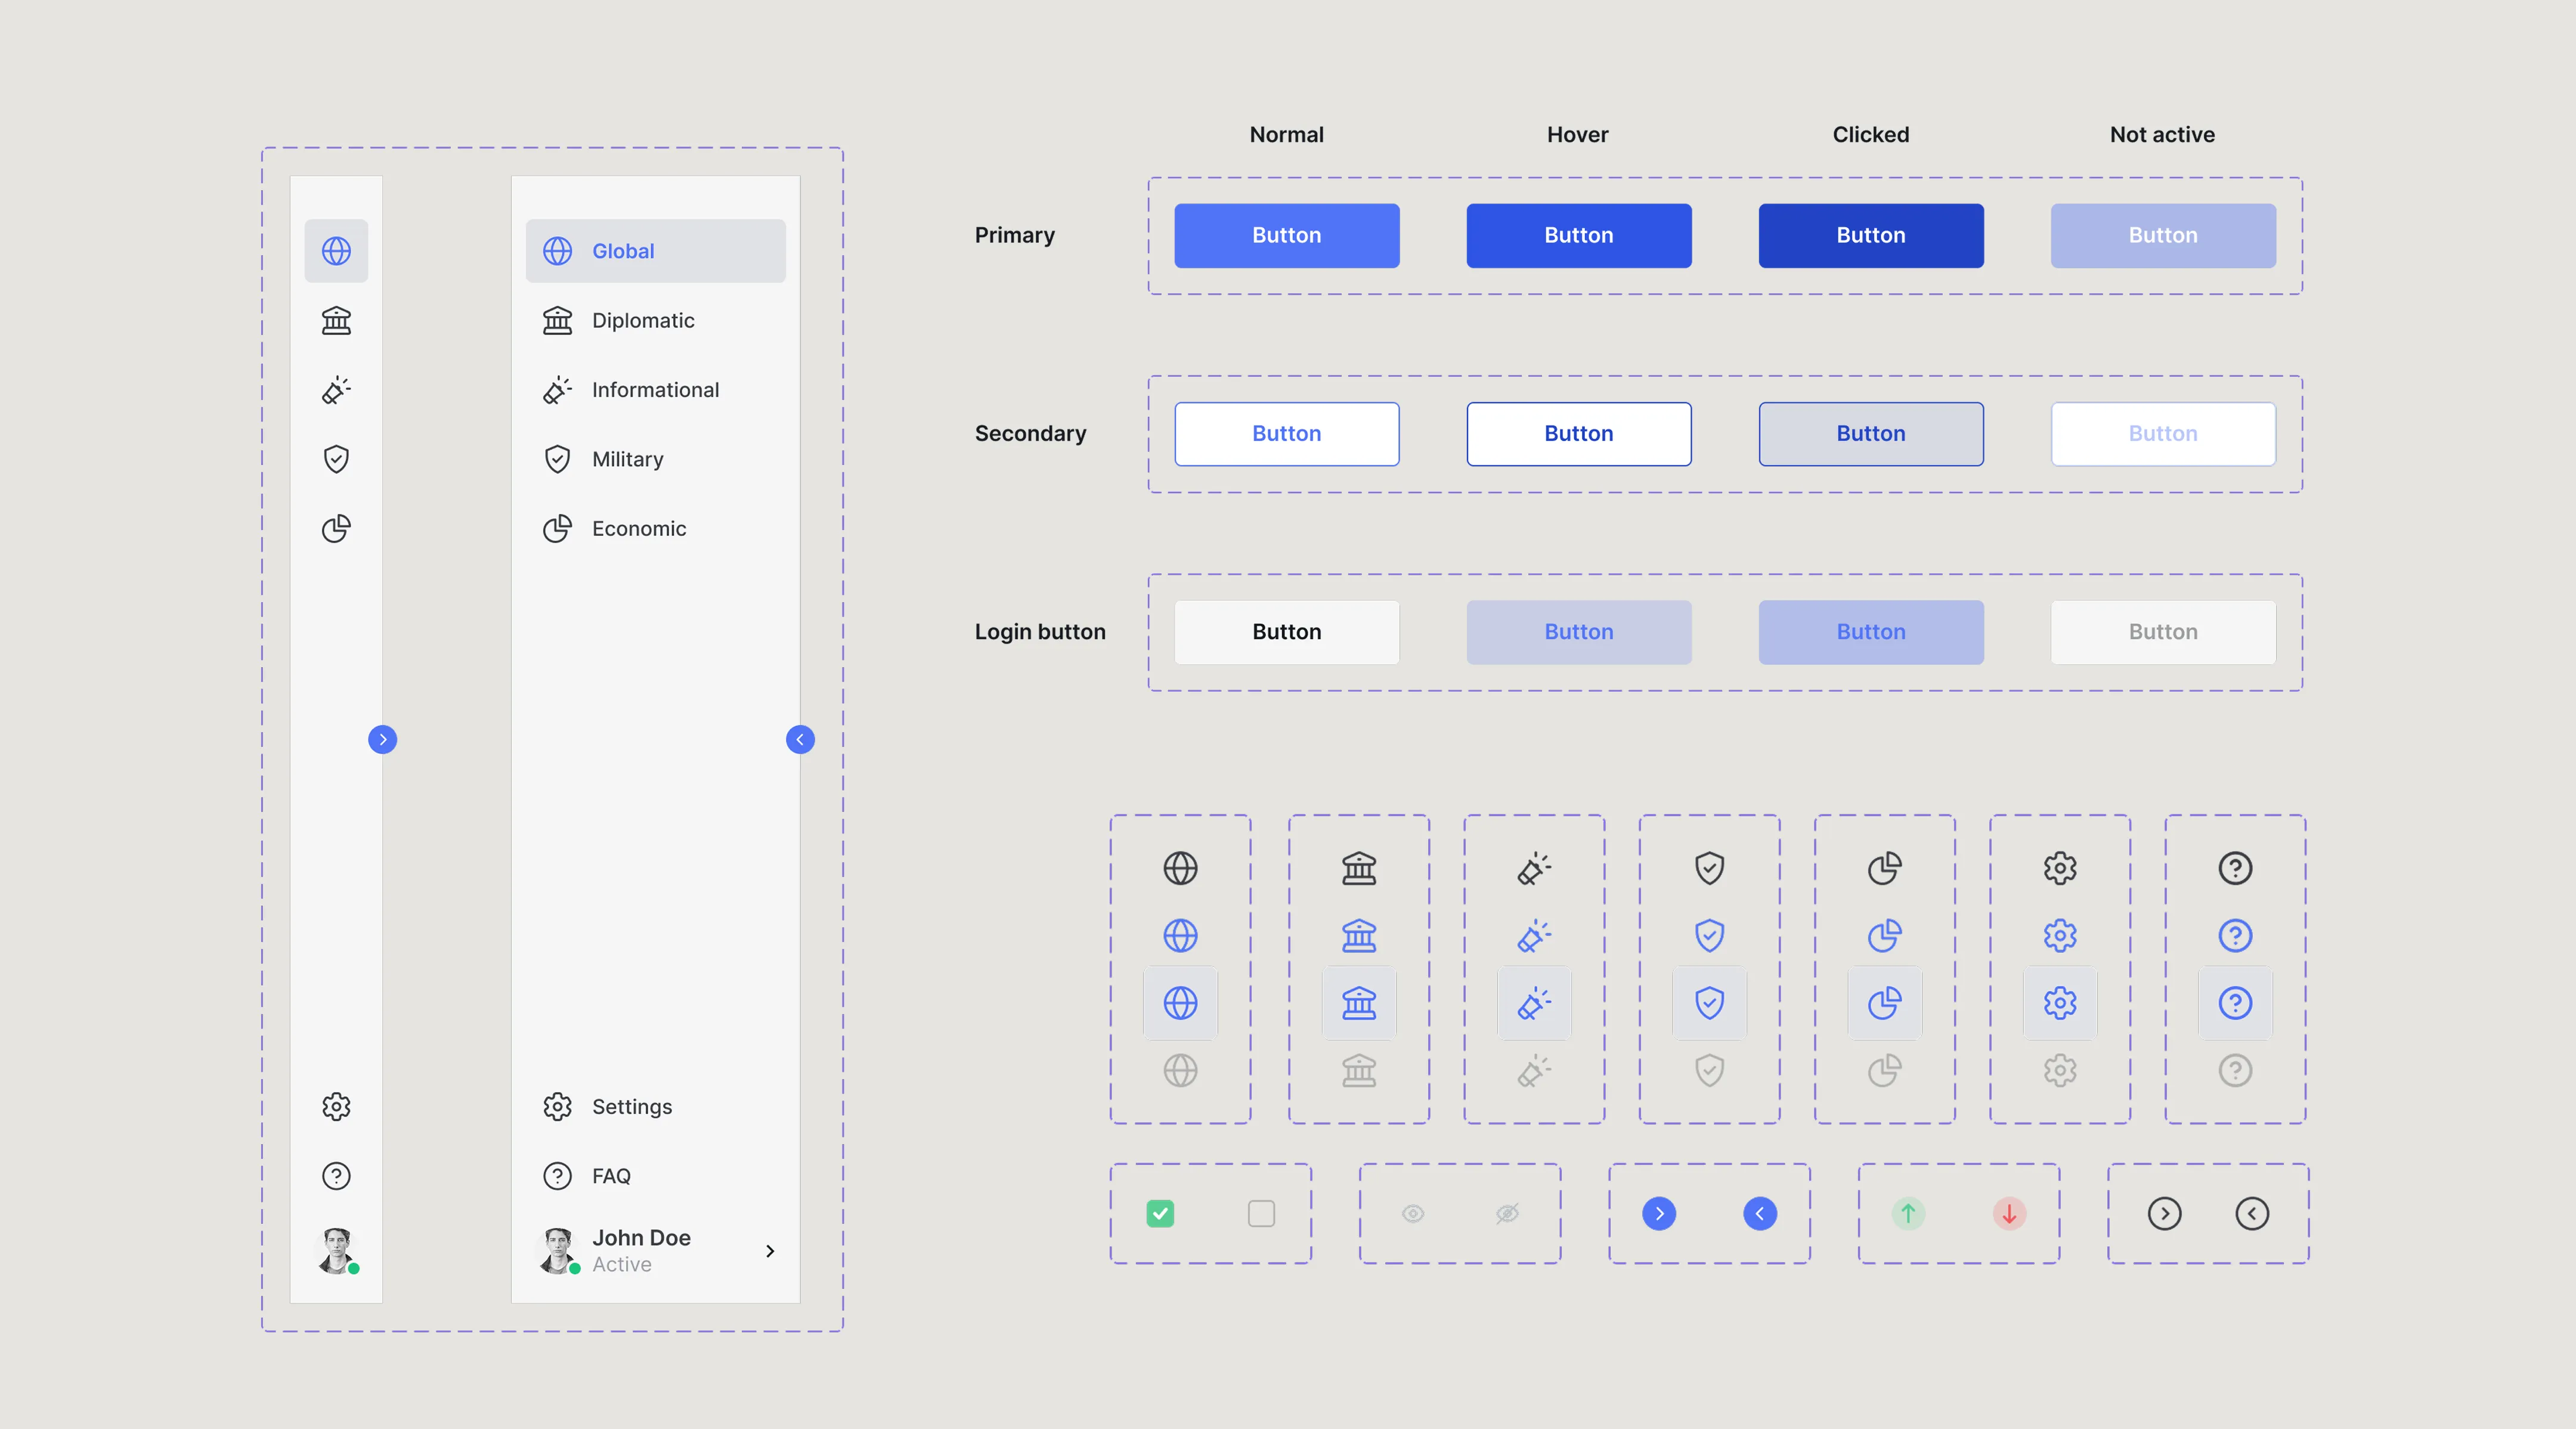Select Diplomatic in the sidebar menu

click(x=643, y=320)
